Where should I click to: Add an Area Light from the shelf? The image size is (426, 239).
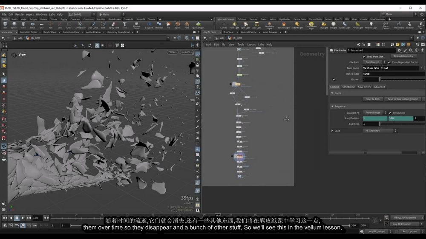(x=256, y=25)
